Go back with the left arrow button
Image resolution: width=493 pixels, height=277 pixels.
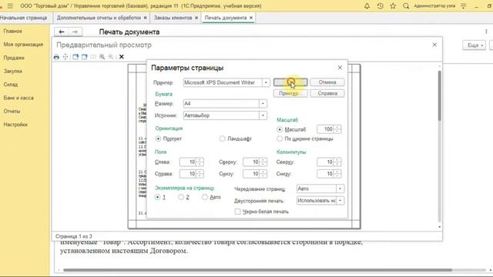tap(62, 32)
